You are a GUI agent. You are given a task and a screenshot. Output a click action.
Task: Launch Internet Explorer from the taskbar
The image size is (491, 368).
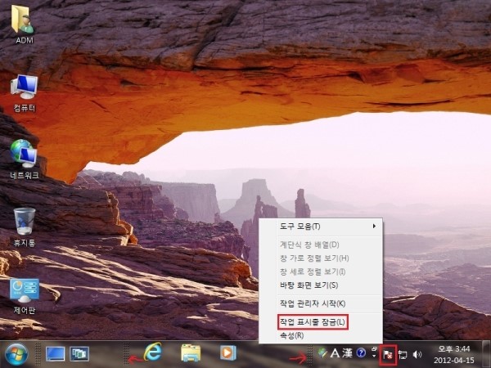152,352
